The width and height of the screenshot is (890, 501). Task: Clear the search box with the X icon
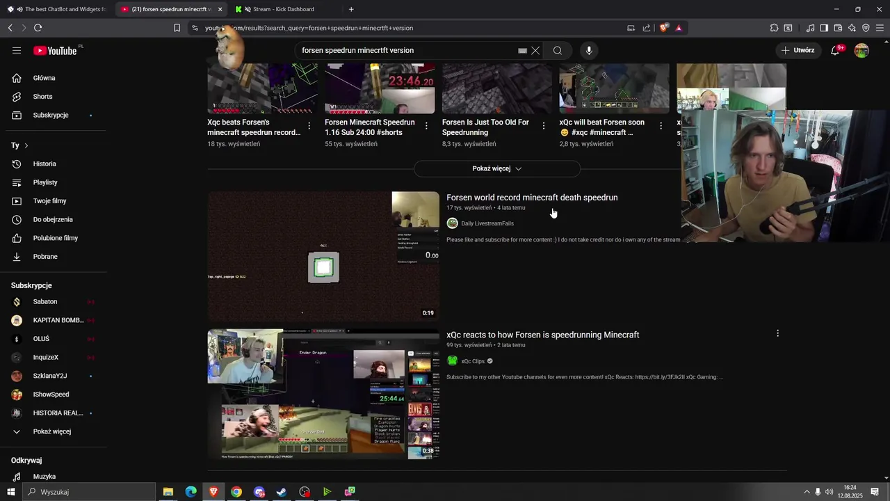[535, 51]
